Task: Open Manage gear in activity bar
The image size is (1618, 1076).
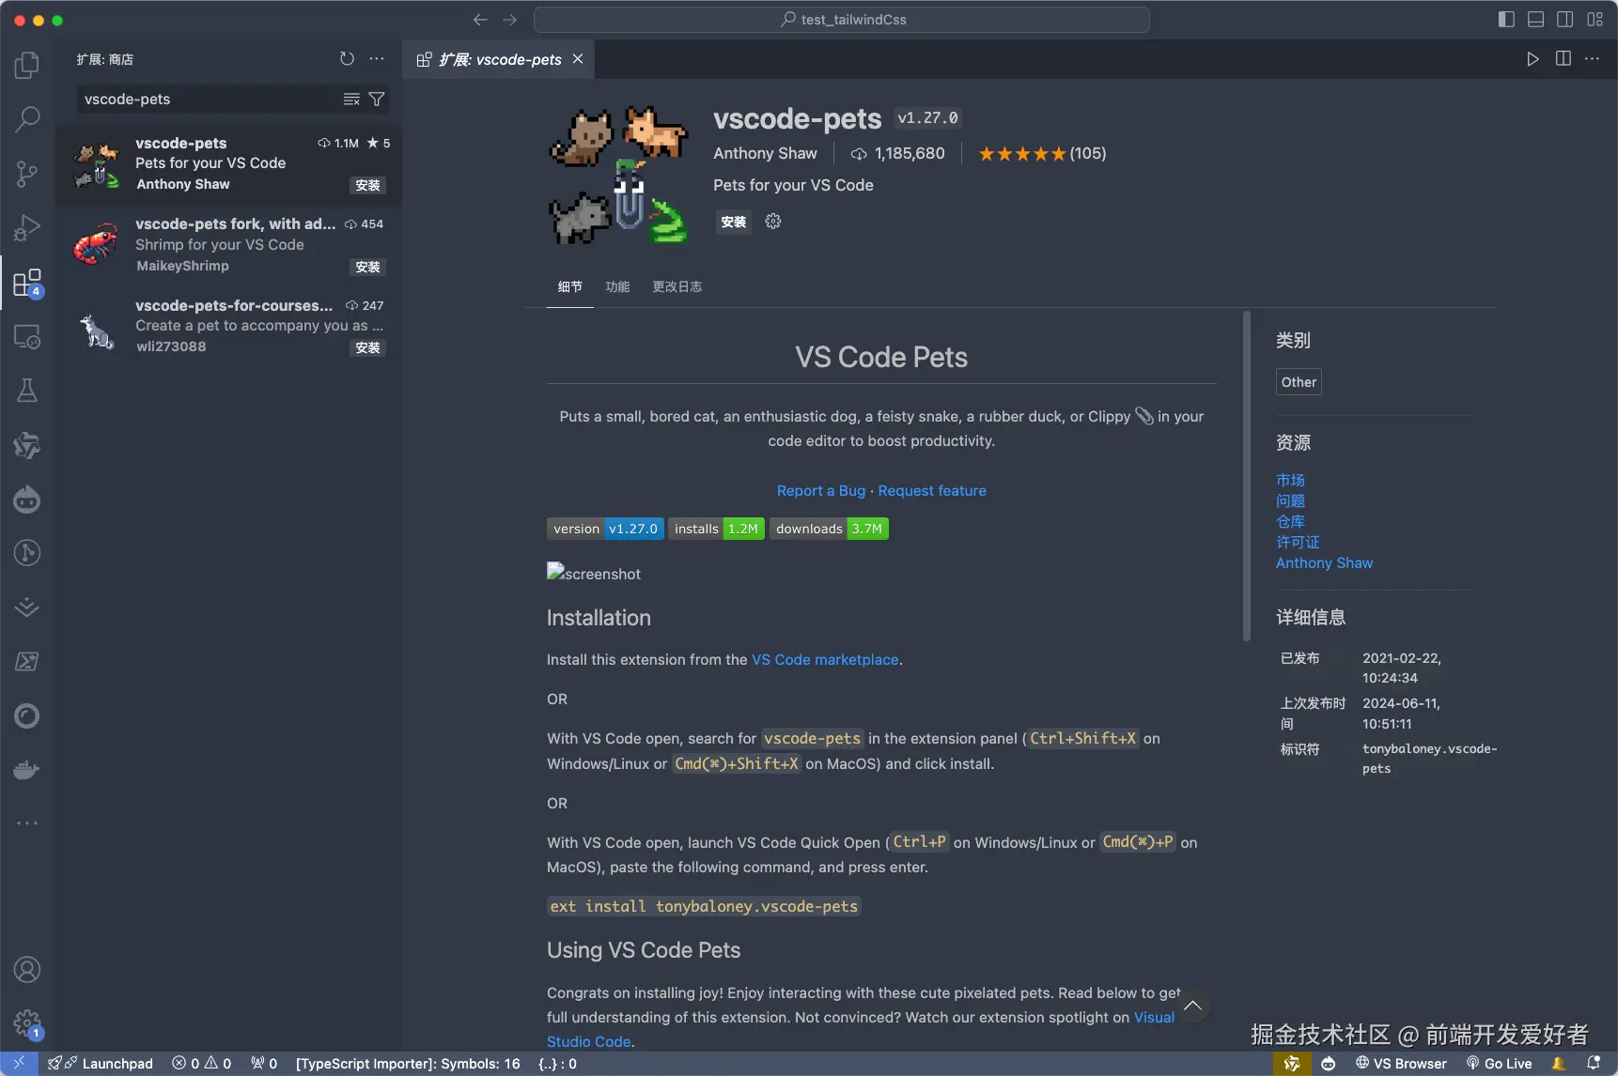Action: coord(27,1023)
